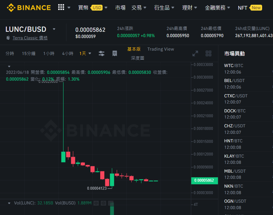This screenshot has height=215, width=273.
Task: Click the 0.00005862 current price tag on axis
Action: tap(205, 181)
